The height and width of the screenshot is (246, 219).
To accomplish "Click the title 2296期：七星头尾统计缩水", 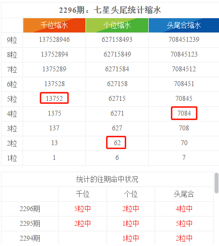I will [x=110, y=10].
